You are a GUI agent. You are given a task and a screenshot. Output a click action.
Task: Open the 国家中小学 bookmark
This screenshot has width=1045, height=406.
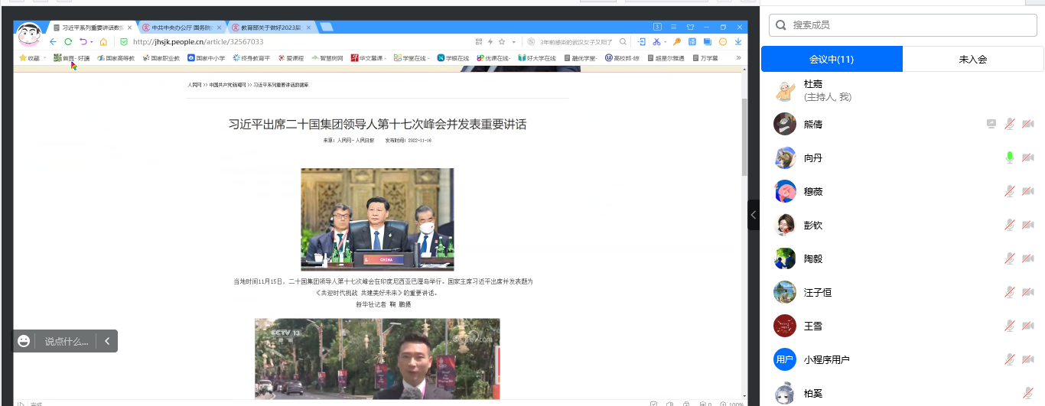point(207,58)
